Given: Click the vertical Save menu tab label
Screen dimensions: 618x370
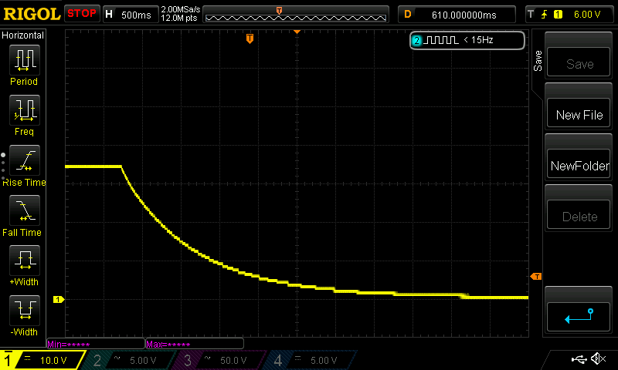Looking at the screenshot, I should click(538, 61).
